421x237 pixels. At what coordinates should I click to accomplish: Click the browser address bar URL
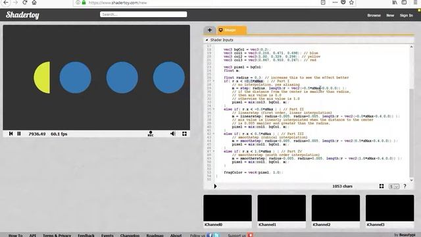(118, 3)
